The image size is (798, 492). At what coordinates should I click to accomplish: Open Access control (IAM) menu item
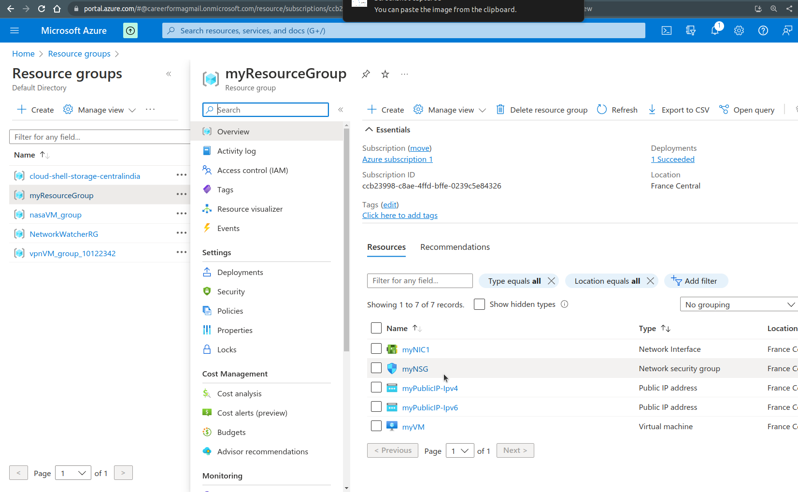point(252,170)
